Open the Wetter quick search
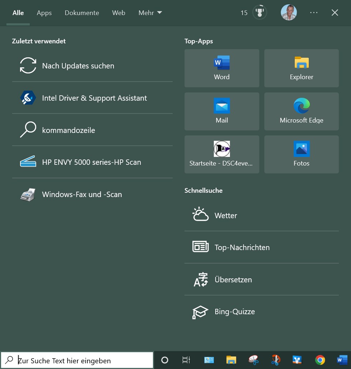Image resolution: width=351 pixels, height=369 pixels. (x=261, y=215)
